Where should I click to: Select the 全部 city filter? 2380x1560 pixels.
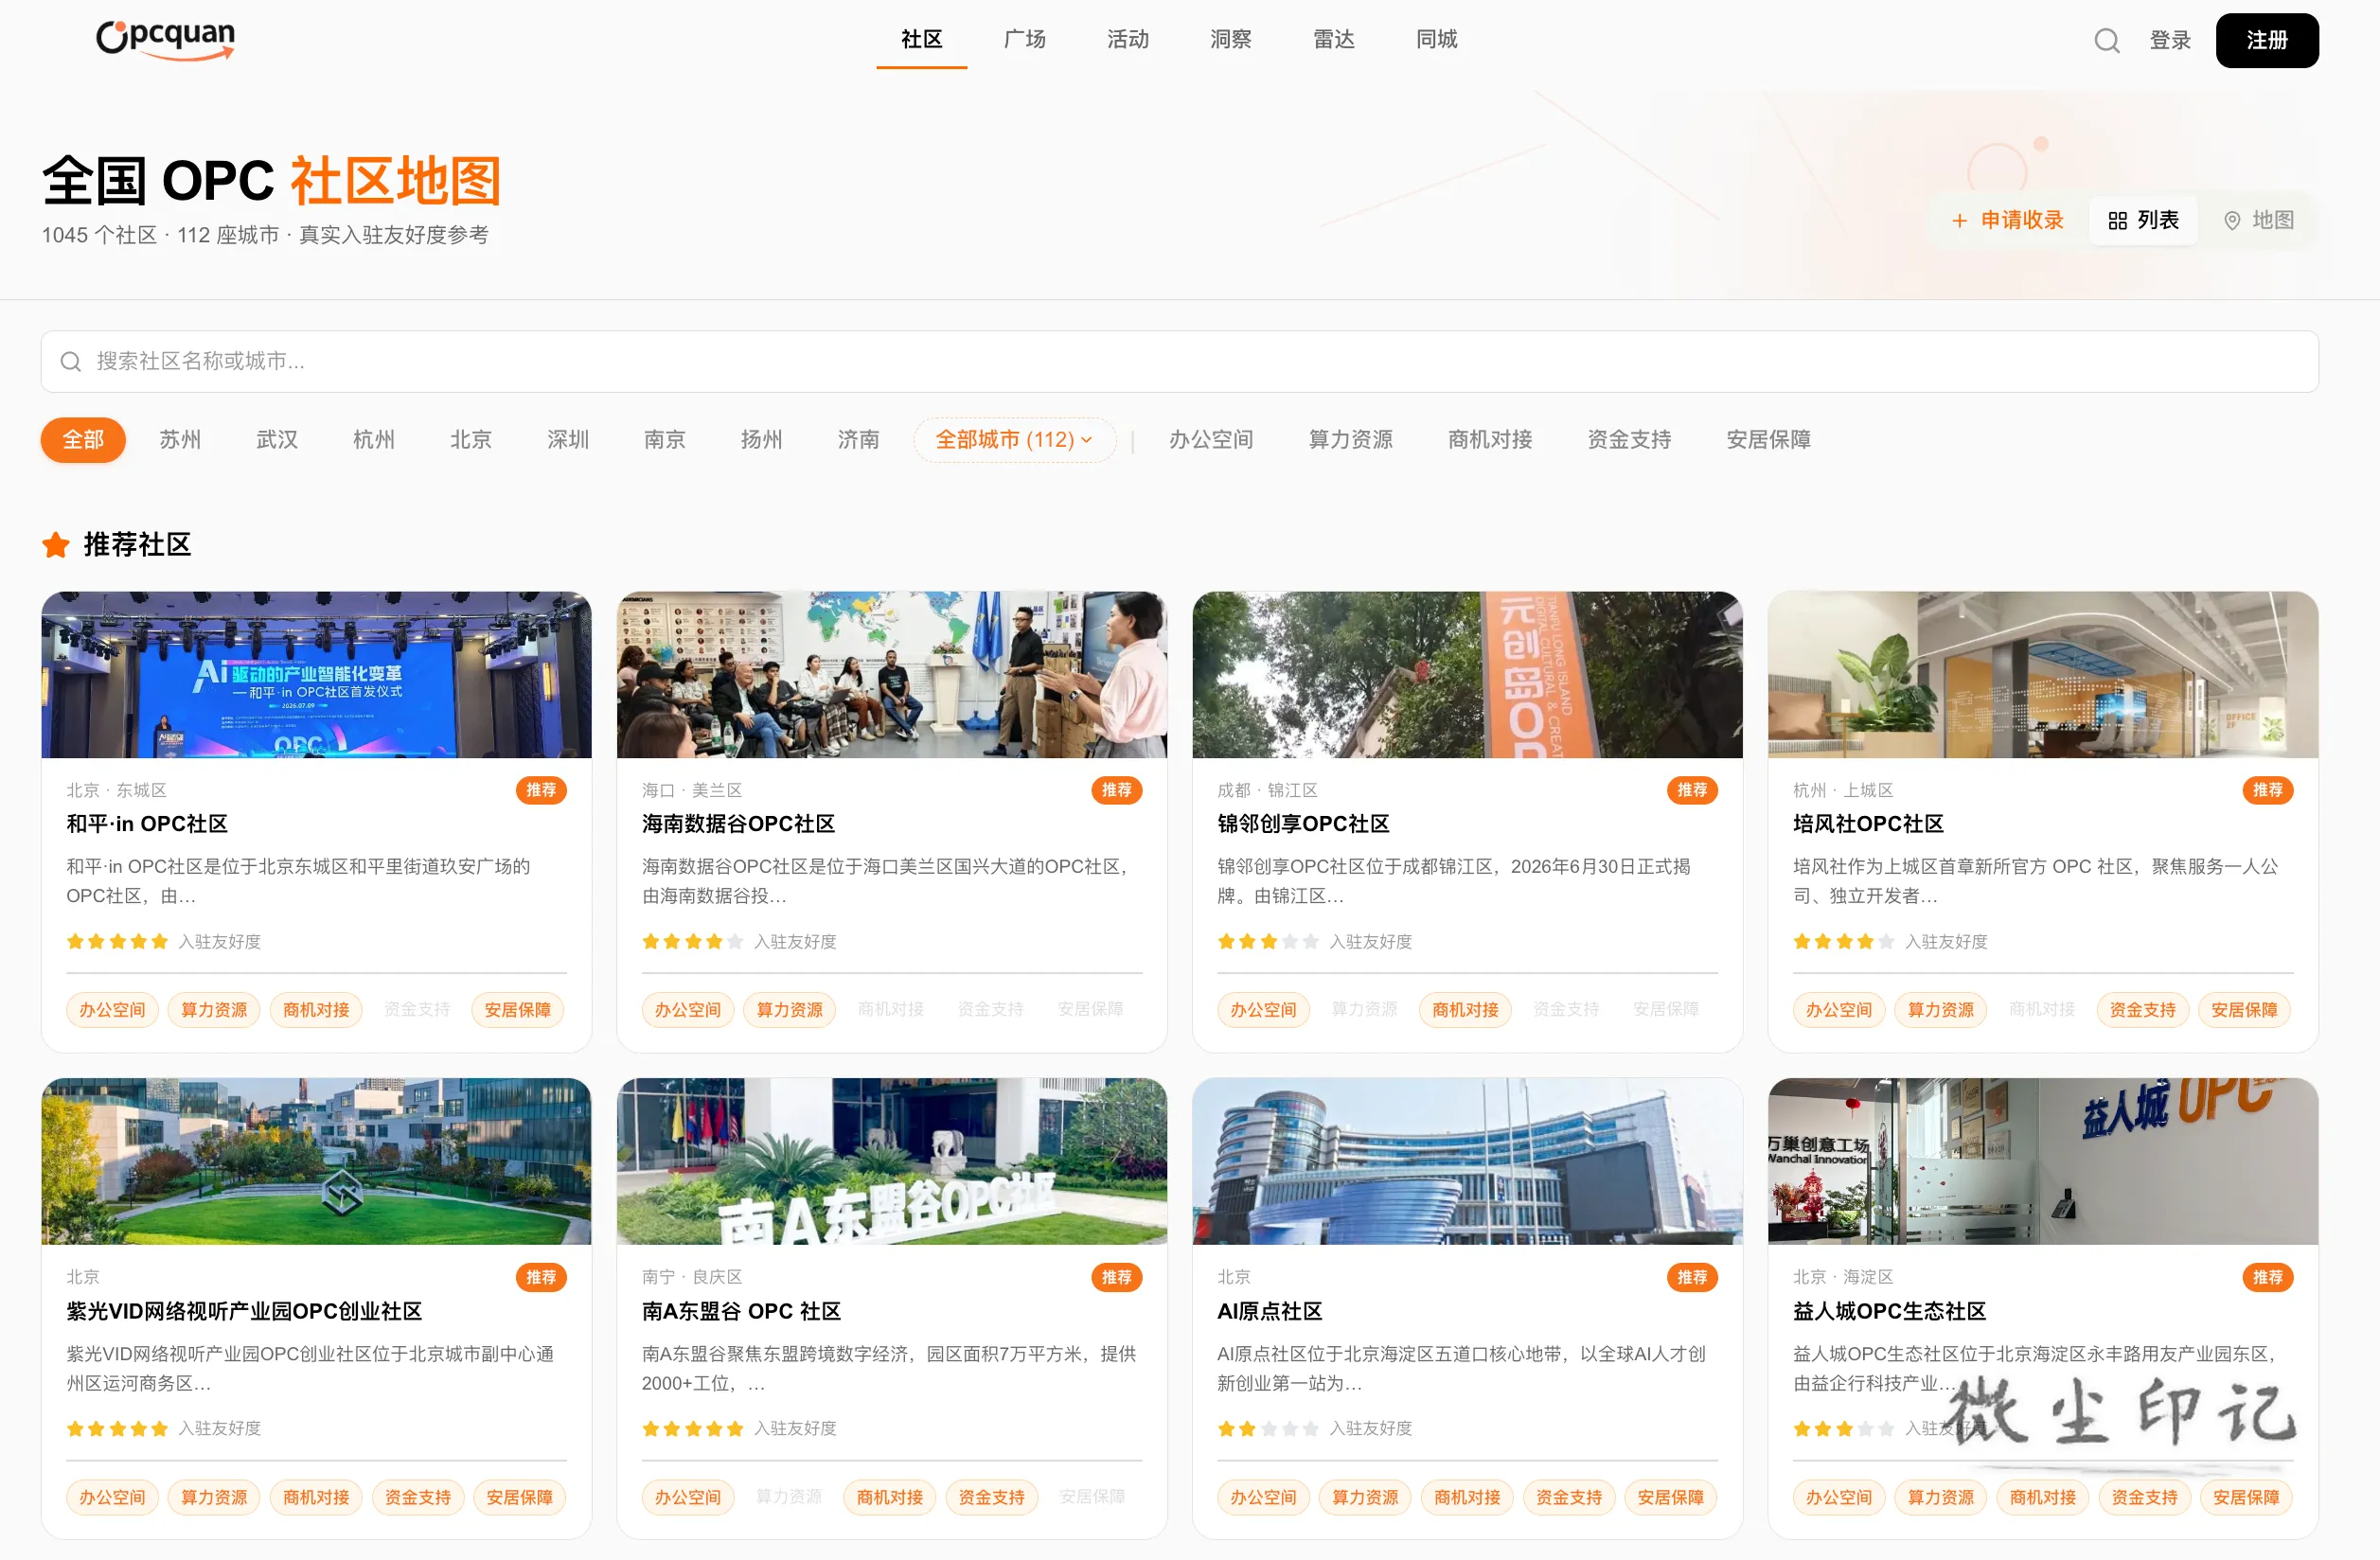pos(83,439)
